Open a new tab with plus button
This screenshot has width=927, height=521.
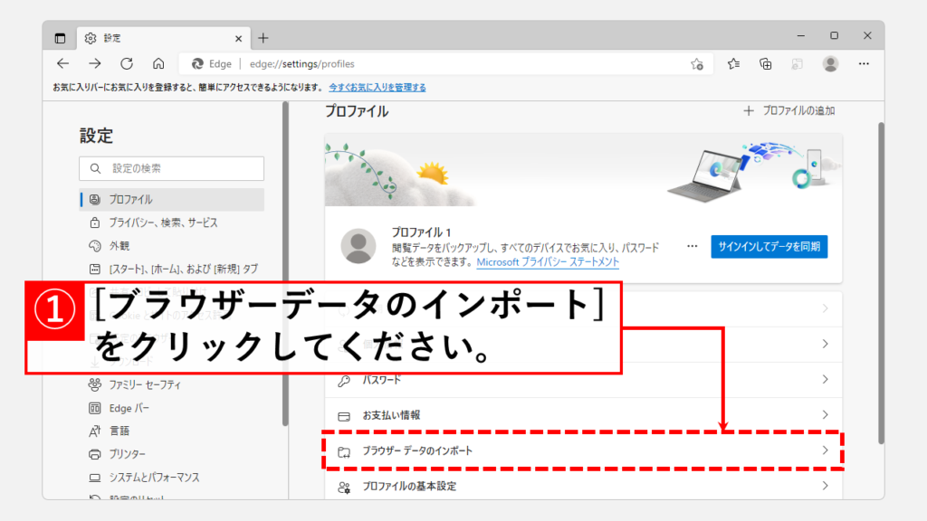pos(263,38)
